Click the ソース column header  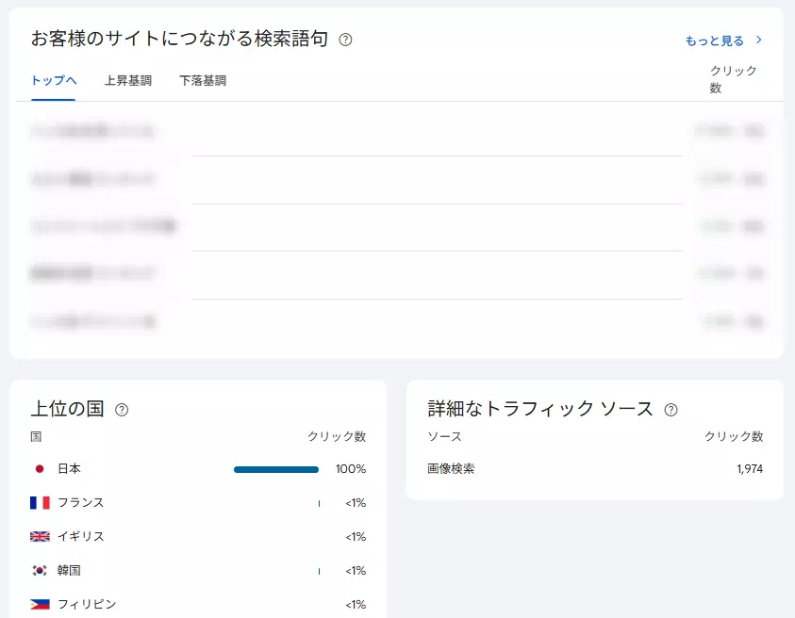(x=444, y=437)
